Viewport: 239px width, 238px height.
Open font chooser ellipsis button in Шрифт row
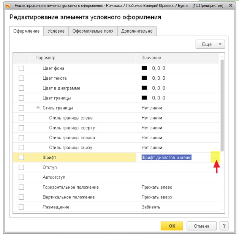tap(215, 157)
